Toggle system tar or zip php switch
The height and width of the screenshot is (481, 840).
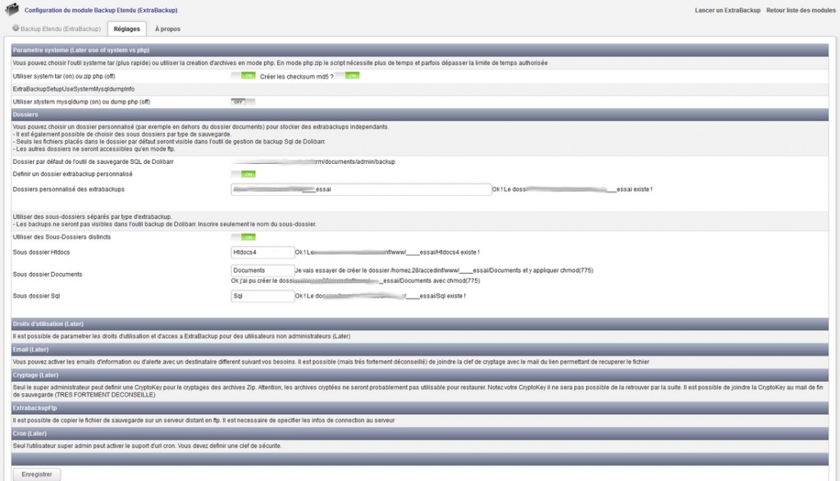coord(243,75)
